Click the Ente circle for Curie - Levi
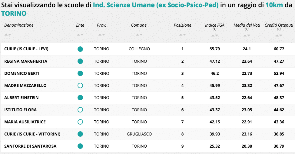 80,49
